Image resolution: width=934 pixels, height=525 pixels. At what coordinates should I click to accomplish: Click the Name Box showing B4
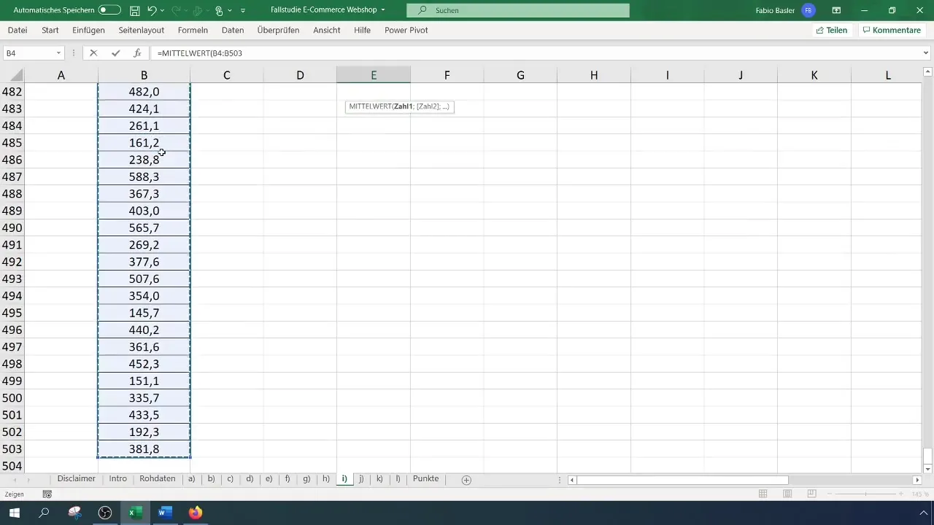pyautogui.click(x=28, y=53)
